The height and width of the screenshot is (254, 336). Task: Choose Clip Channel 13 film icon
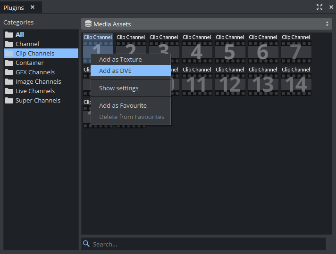pos(263,84)
